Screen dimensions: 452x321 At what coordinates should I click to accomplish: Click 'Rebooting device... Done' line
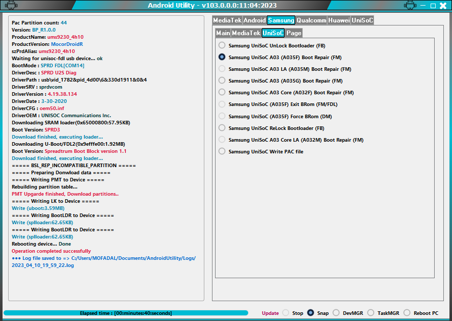[x=41, y=244]
